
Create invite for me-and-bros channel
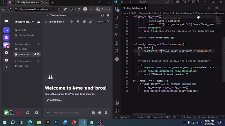[x=35, y=54]
